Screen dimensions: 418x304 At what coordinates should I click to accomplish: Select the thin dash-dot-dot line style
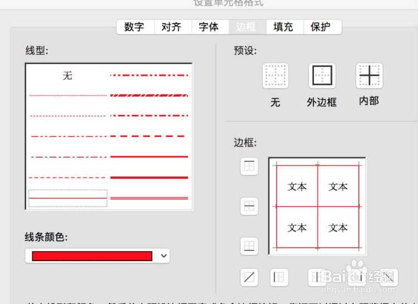click(68, 136)
